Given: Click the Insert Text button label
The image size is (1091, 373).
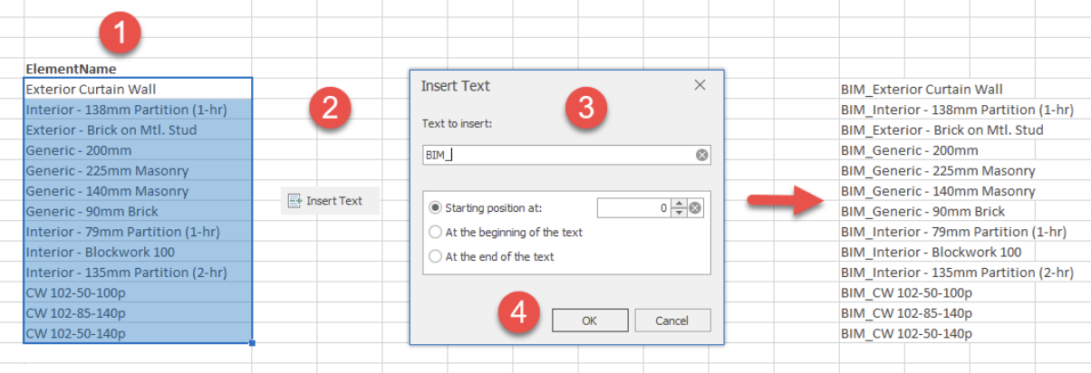Looking at the screenshot, I should [x=334, y=201].
